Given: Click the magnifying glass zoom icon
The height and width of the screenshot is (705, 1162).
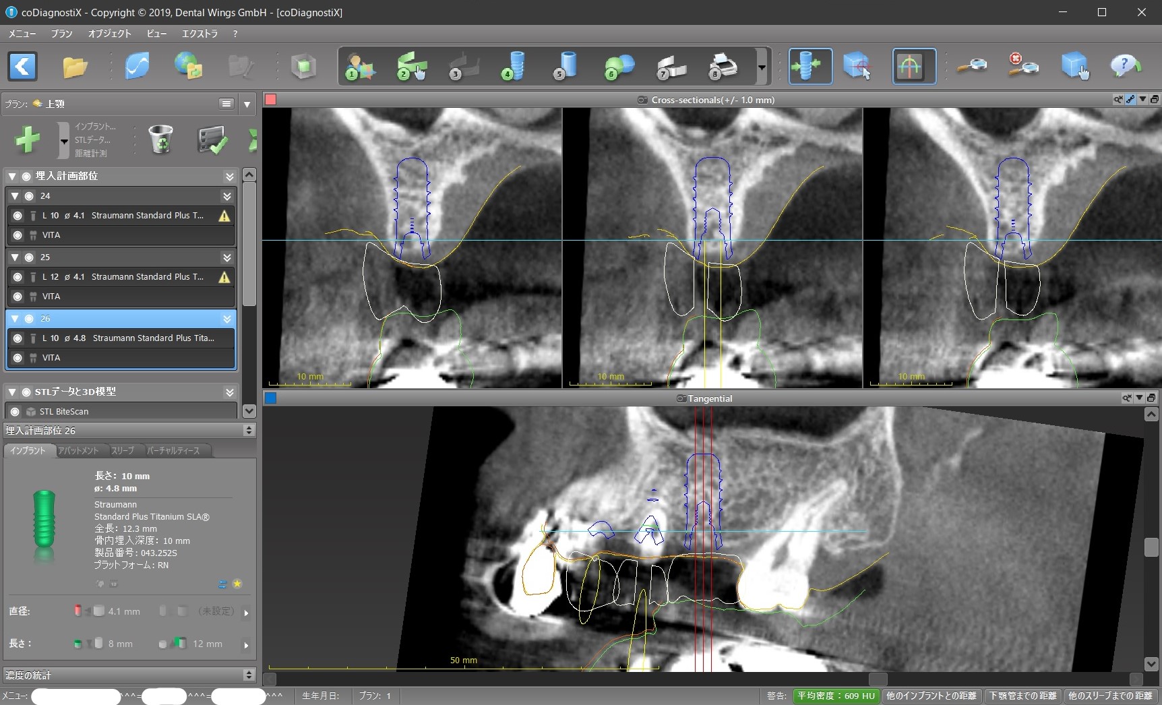Looking at the screenshot, I should 973,66.
